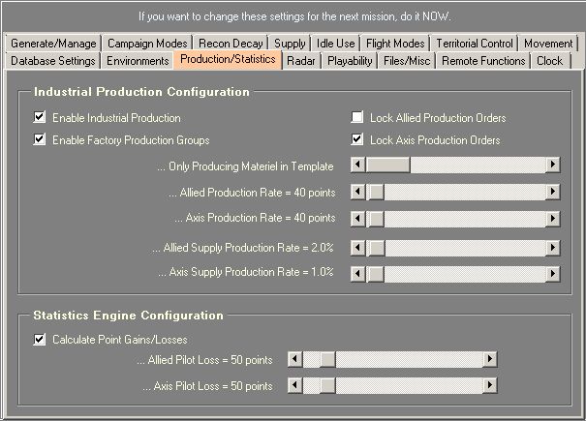Click left arrow of Axis Pilot Loss slider
586x421 pixels.
point(310,386)
